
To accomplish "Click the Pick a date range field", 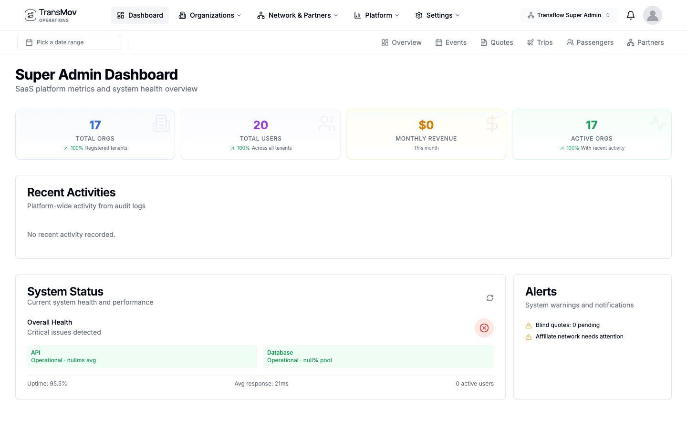I will tap(69, 42).
